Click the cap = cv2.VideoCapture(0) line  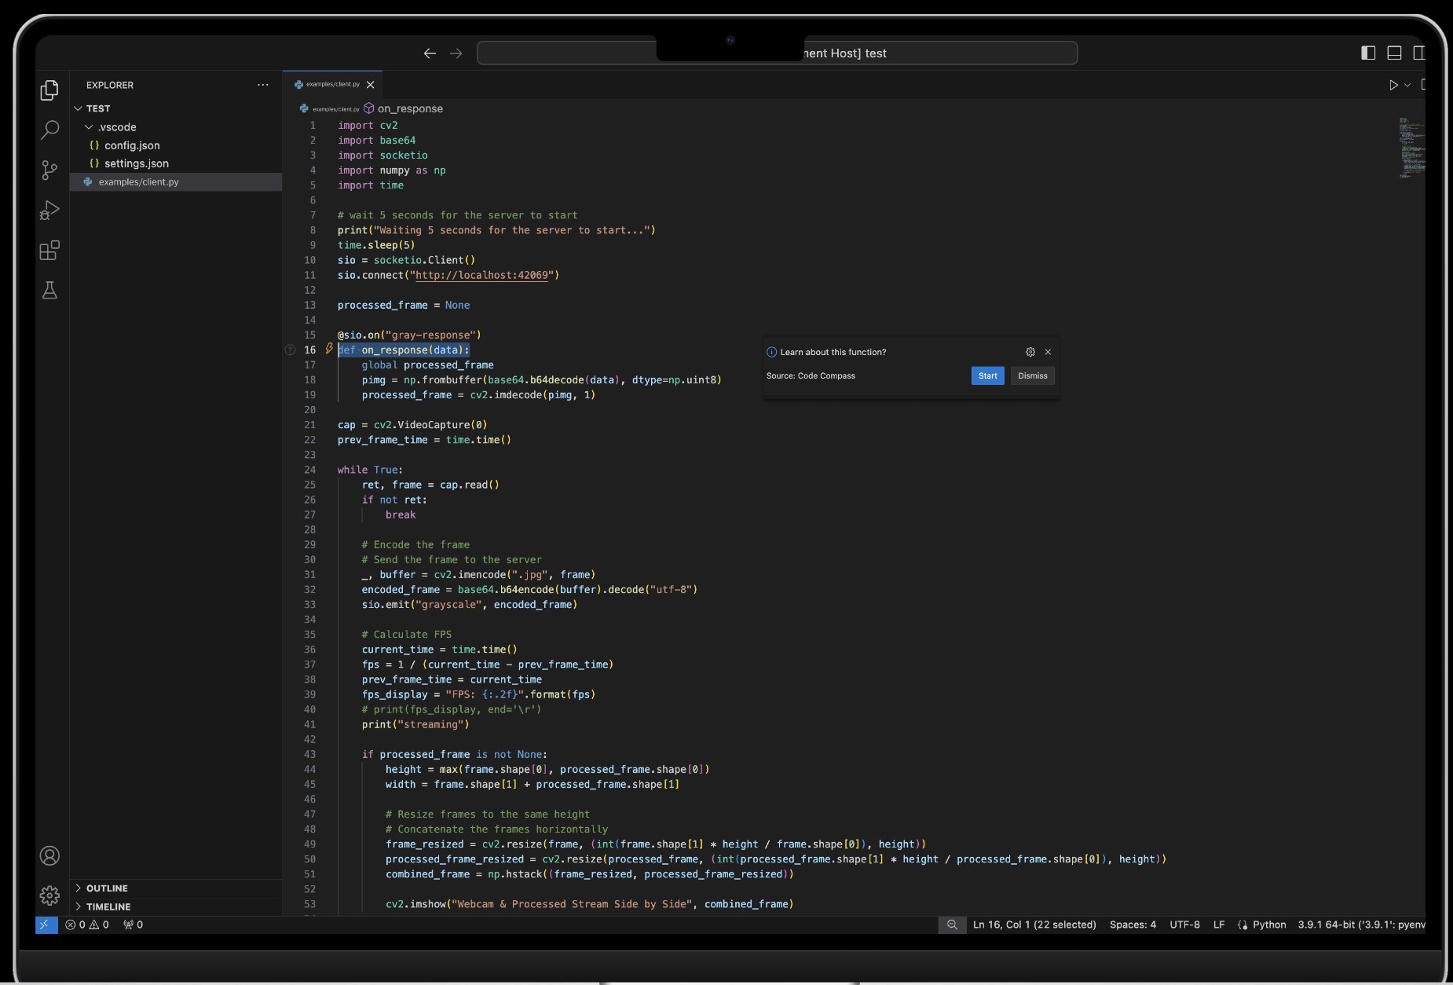[x=412, y=425]
